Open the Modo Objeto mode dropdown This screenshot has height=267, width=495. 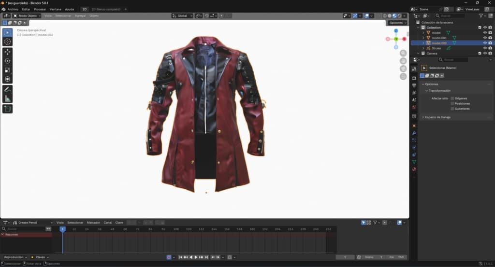(x=27, y=16)
